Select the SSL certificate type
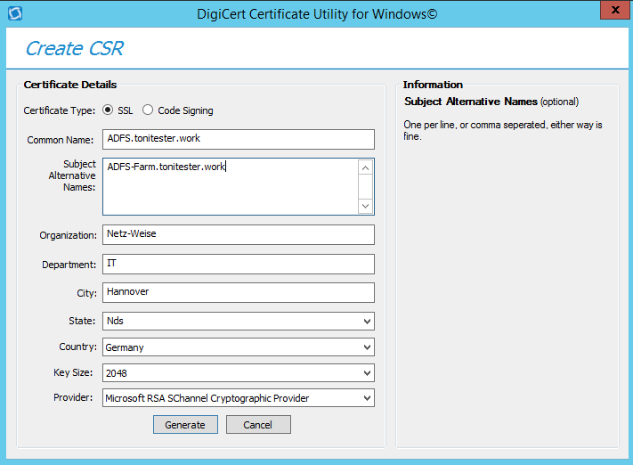The width and height of the screenshot is (633, 465). coord(109,110)
